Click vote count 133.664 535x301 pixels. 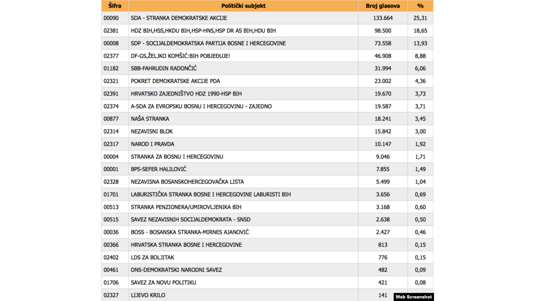383,18
